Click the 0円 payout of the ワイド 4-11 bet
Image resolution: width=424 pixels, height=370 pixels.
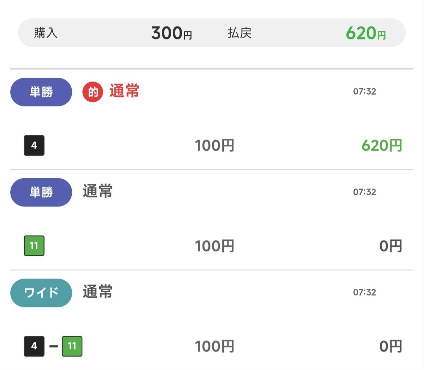point(390,346)
